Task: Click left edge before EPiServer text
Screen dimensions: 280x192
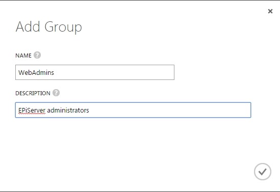Action: (18, 111)
